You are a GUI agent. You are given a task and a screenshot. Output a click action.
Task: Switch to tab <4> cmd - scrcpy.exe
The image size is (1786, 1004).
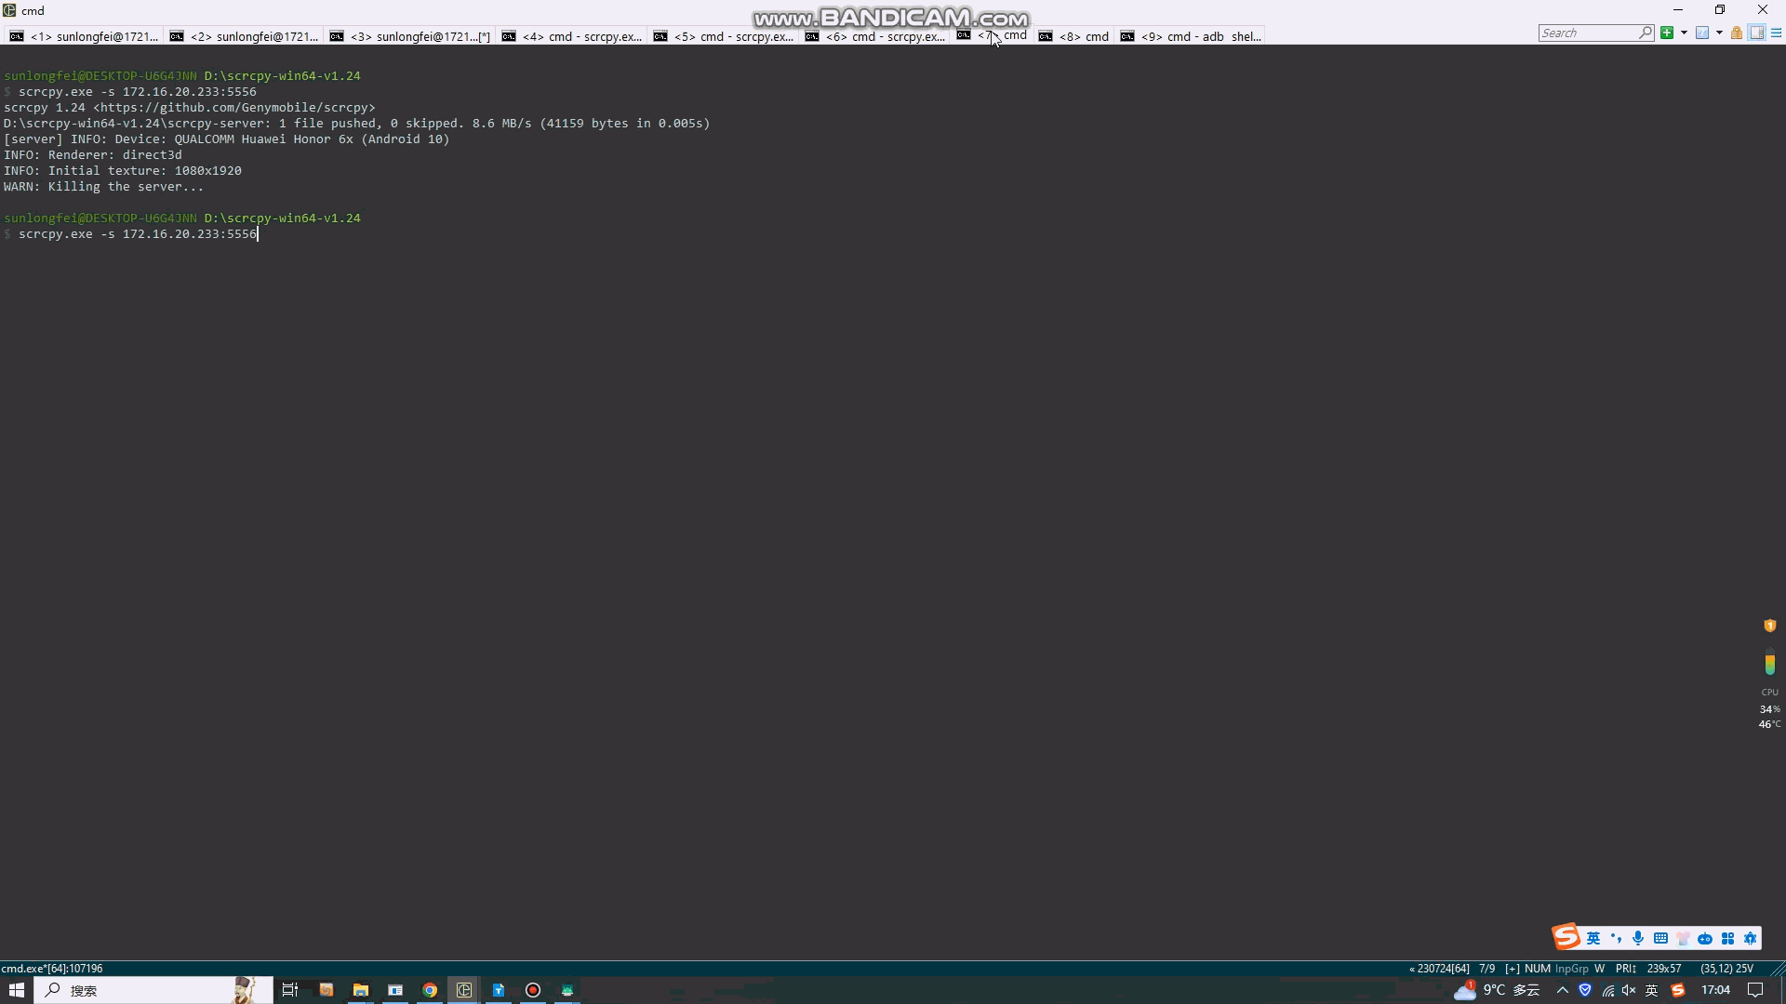pyautogui.click(x=572, y=36)
